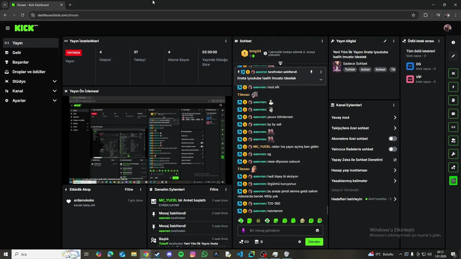Viewport: 461px width, 259px height.
Task: Expand the pinned message chevron
Action: (321, 79)
